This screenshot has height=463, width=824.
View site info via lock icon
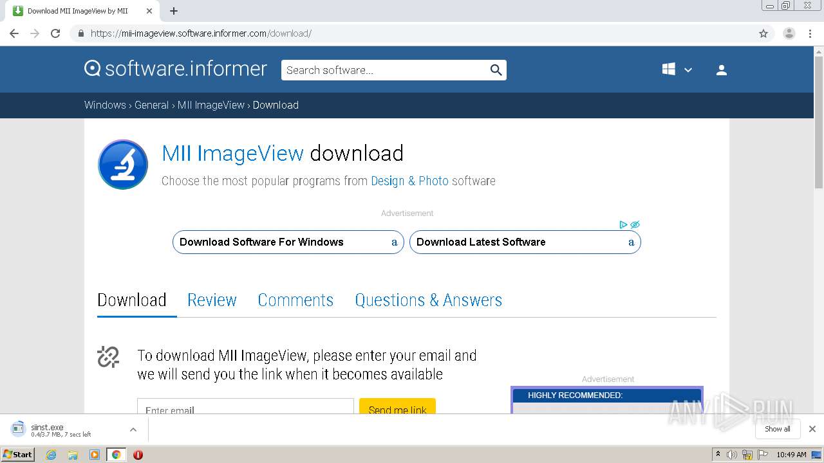[x=80, y=33]
